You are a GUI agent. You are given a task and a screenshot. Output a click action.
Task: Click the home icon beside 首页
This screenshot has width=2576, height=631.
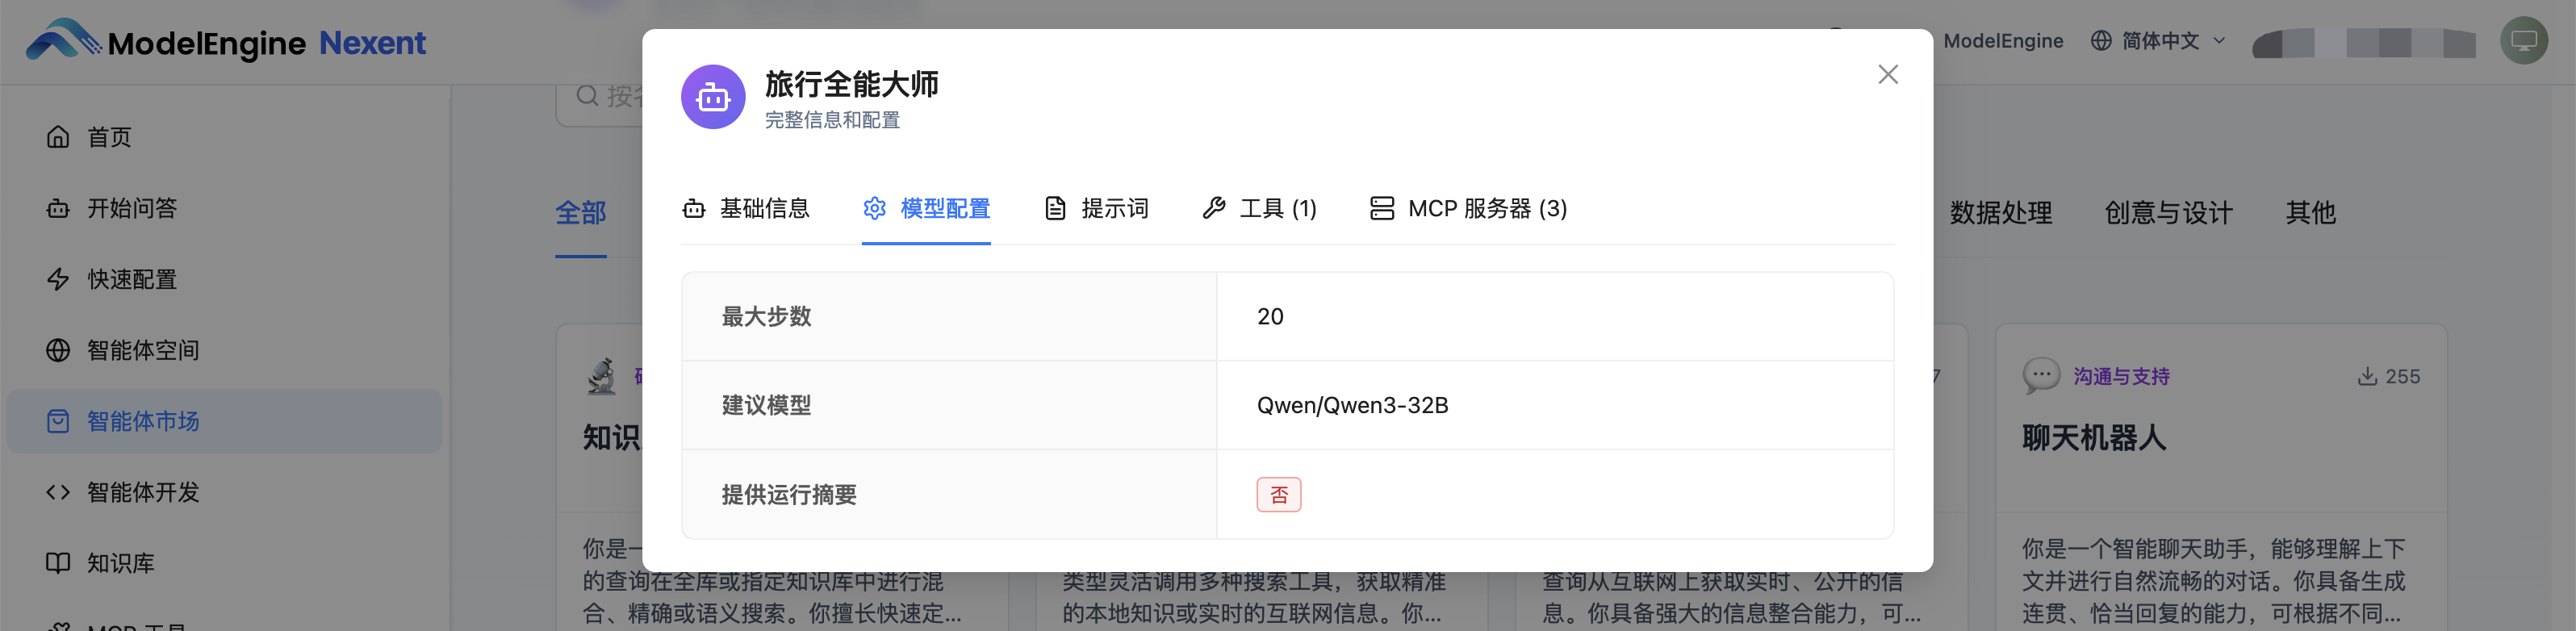58,137
